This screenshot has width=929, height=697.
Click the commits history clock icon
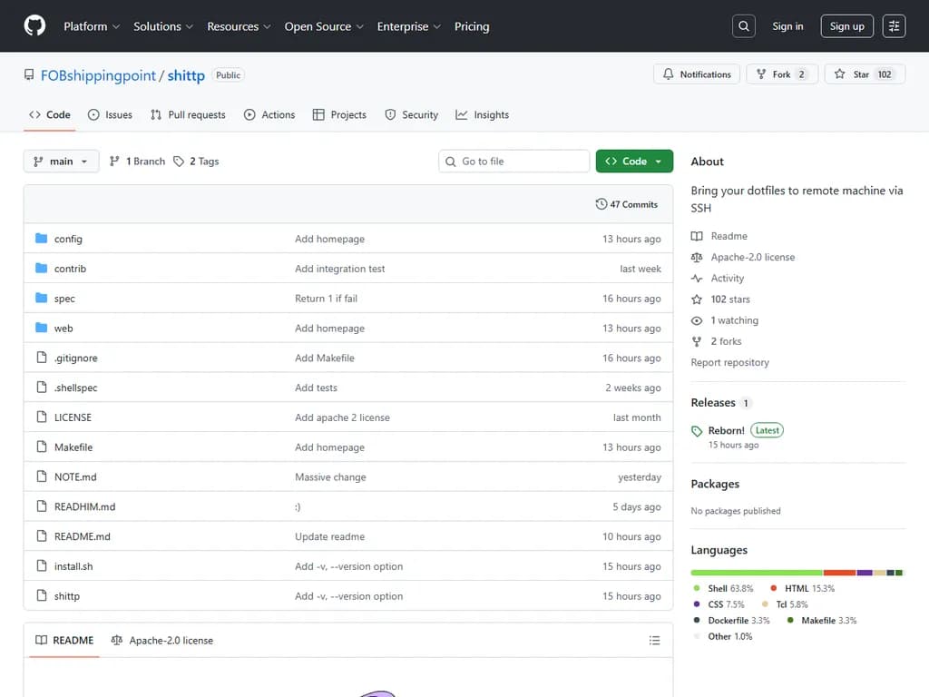(601, 204)
